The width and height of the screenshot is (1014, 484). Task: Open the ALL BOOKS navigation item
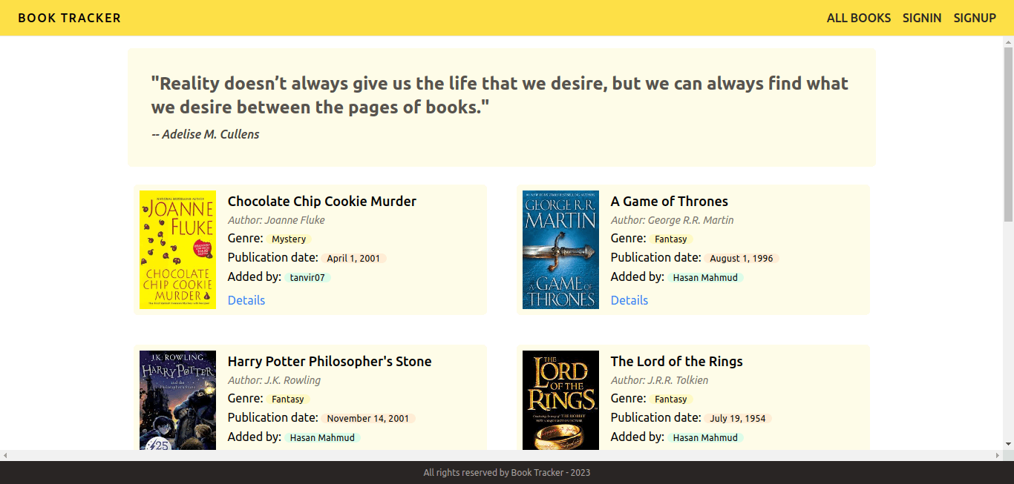coord(858,17)
